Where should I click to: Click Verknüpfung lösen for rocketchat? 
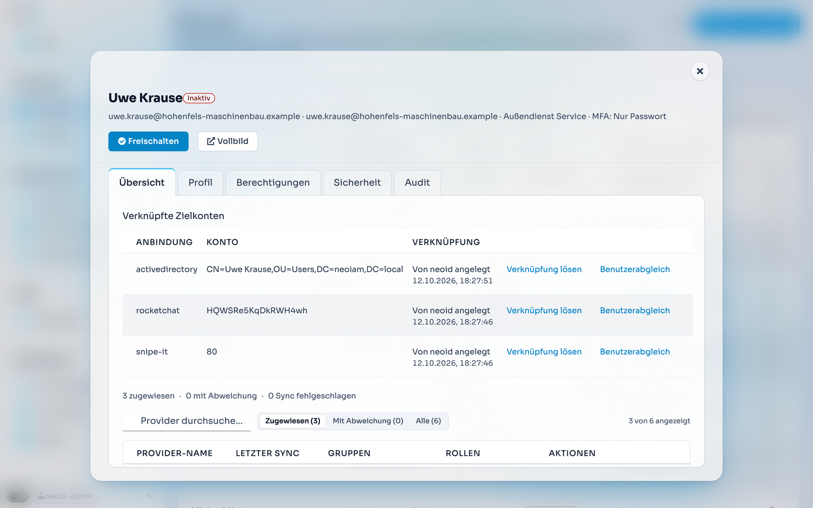coord(544,310)
